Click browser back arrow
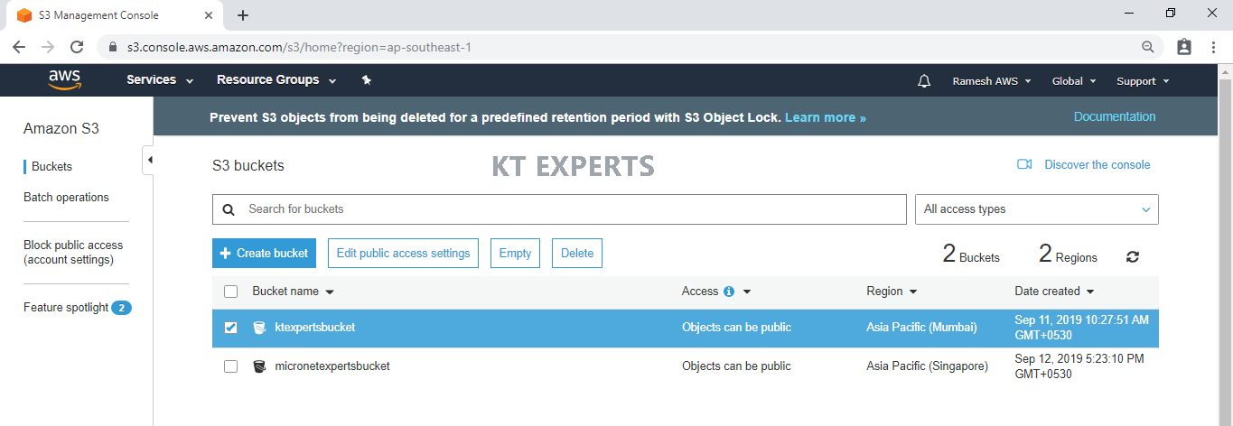This screenshot has width=1233, height=426. click(19, 47)
